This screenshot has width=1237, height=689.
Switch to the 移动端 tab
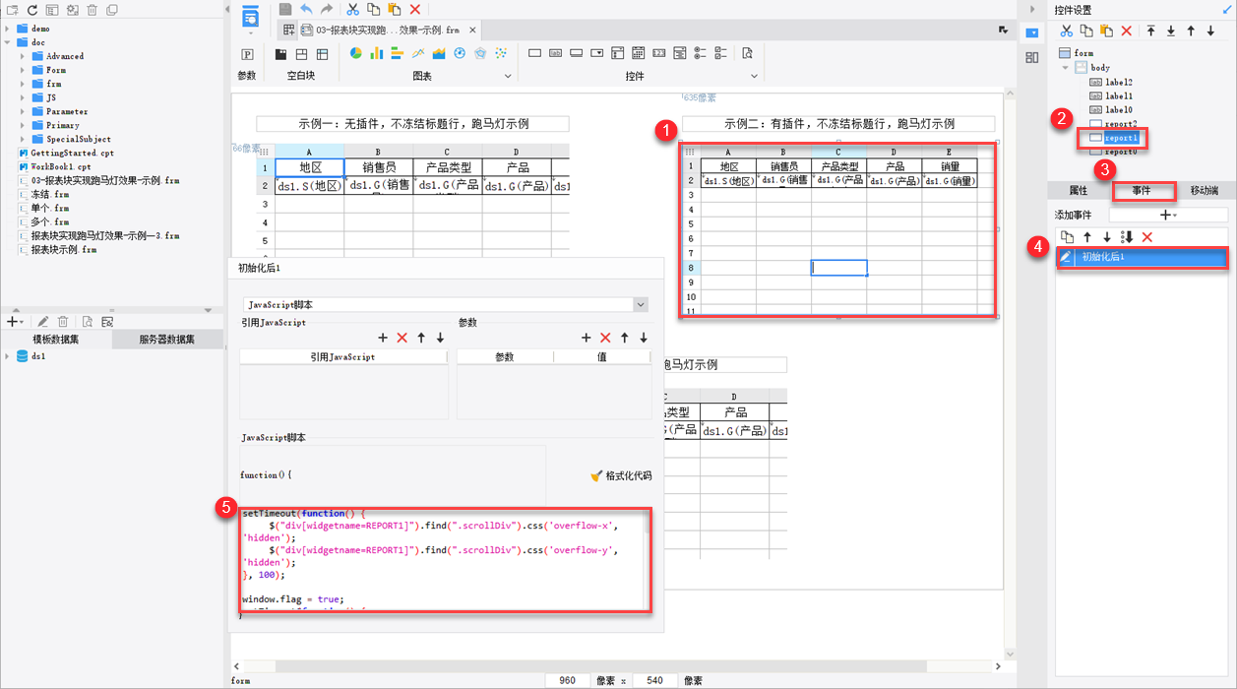click(1205, 191)
